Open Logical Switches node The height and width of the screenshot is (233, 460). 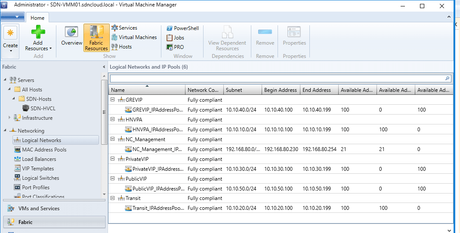coord(37,178)
